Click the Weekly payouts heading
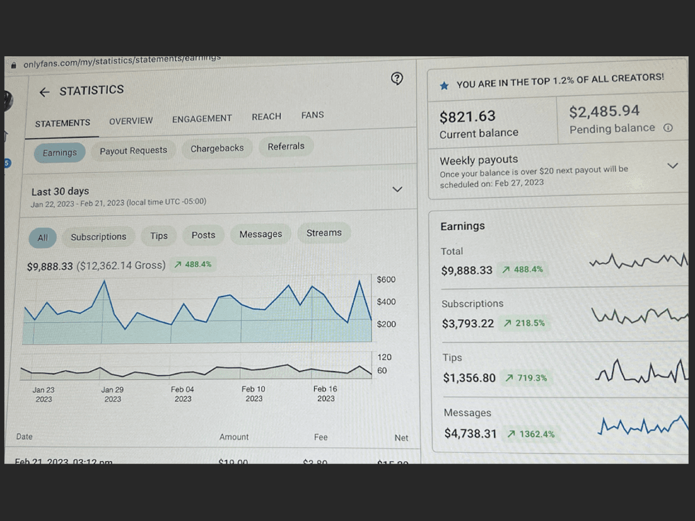 pyautogui.click(x=479, y=160)
